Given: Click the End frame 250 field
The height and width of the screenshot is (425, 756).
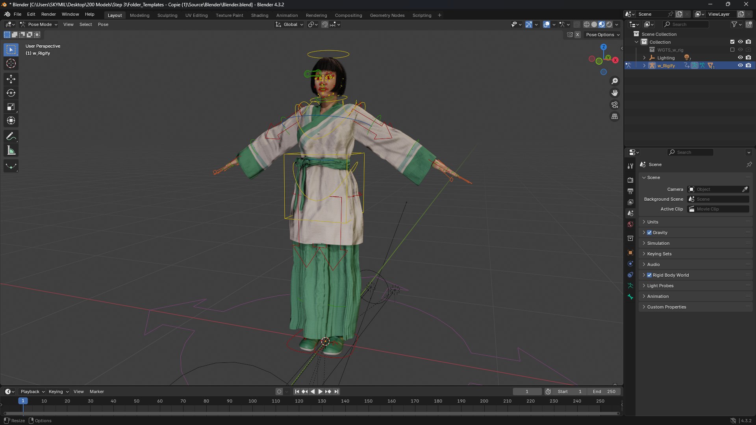Looking at the screenshot, I should click(604, 392).
